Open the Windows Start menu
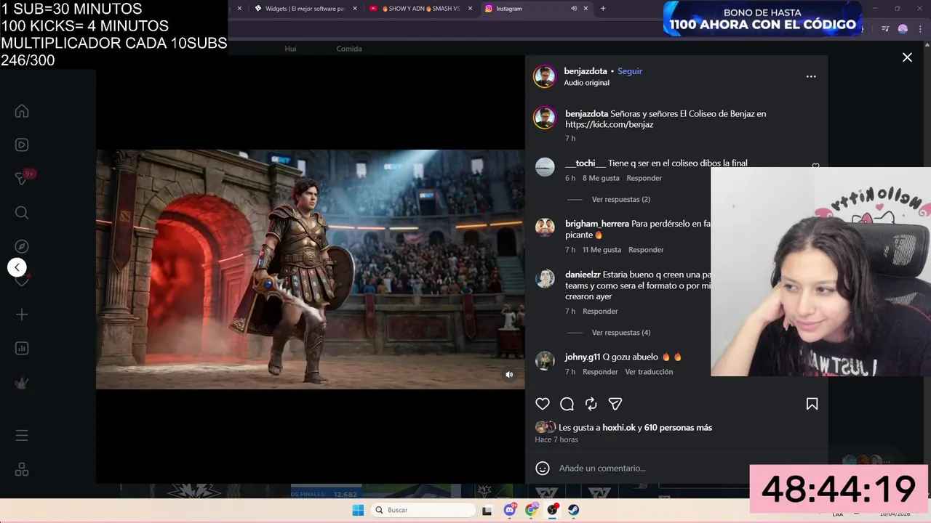The image size is (931, 523). [x=358, y=510]
